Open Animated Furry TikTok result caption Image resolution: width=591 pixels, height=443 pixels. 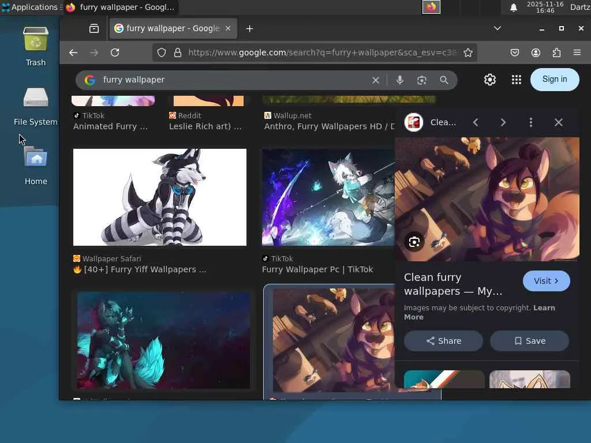(x=110, y=126)
